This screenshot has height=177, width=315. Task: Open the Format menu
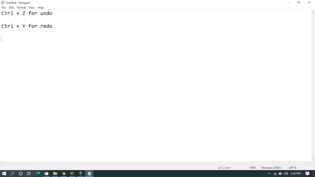21,7
